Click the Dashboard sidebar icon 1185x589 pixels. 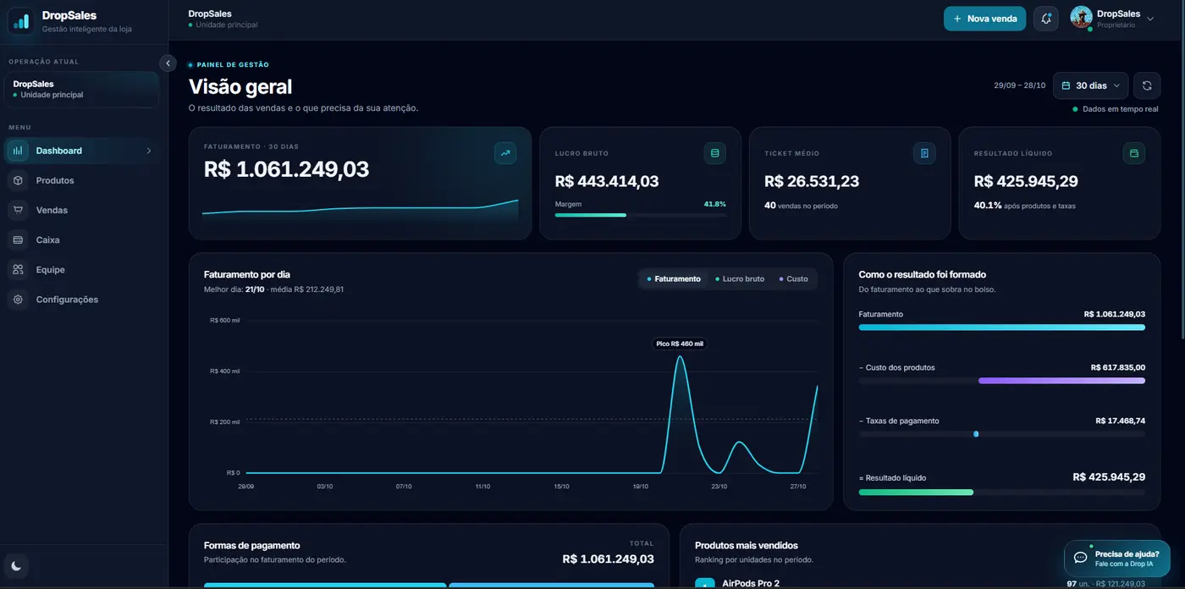click(18, 151)
